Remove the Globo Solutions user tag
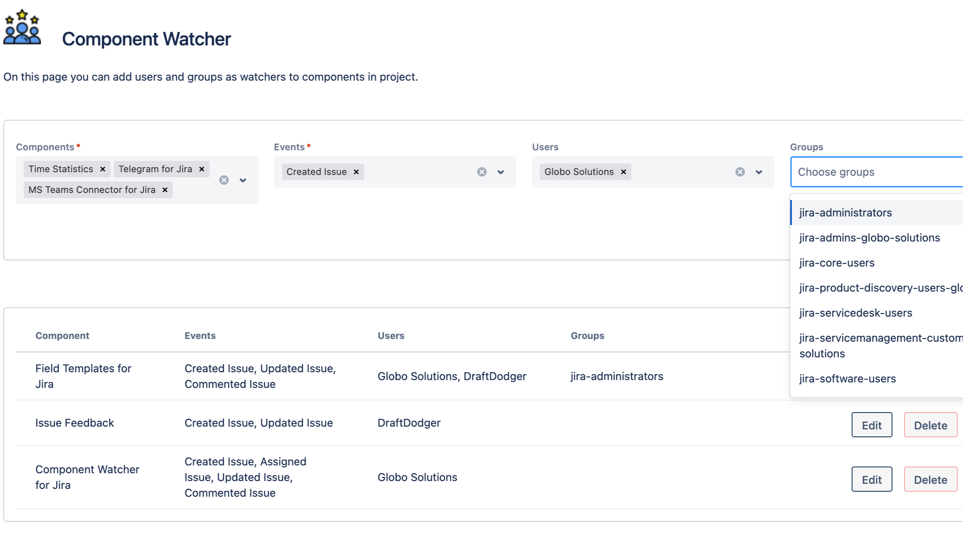The width and height of the screenshot is (963, 548). [x=623, y=172]
